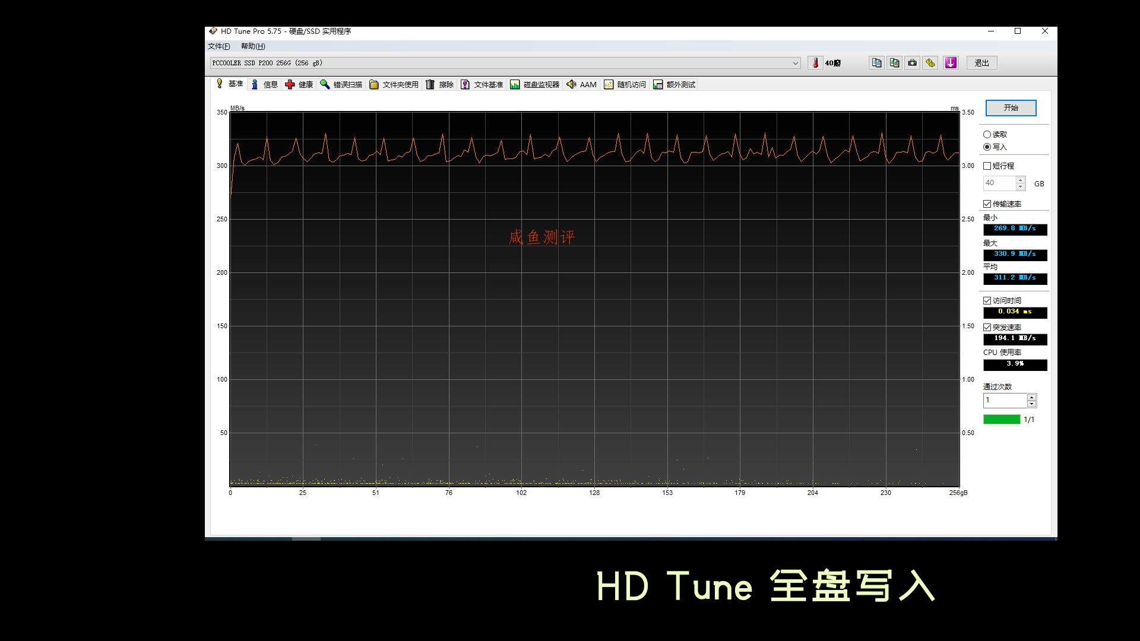Viewport: 1140px width, 641px height.
Task: Click the maximum 330.9 MB/s value
Action: point(1015,255)
